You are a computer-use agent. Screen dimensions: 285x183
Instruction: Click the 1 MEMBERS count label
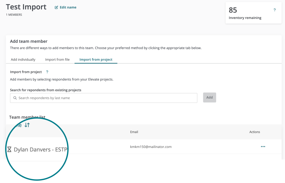pyautogui.click(x=14, y=15)
